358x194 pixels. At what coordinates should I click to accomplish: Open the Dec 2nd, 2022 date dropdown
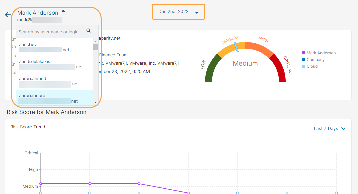[178, 11]
